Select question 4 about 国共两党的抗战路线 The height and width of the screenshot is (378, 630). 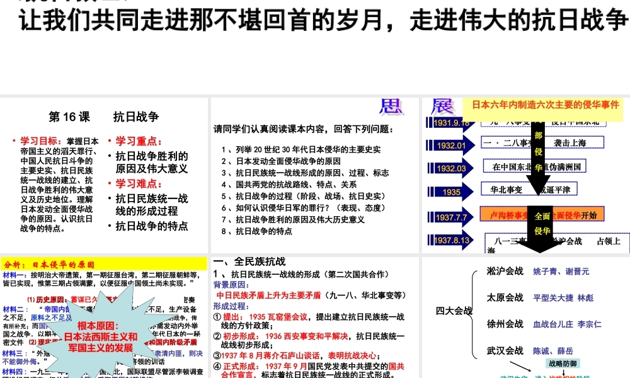[289, 185]
